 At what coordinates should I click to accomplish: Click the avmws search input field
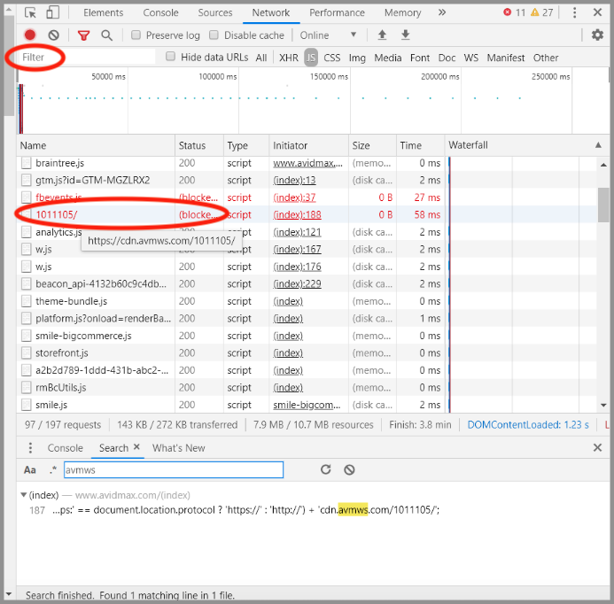tap(174, 469)
